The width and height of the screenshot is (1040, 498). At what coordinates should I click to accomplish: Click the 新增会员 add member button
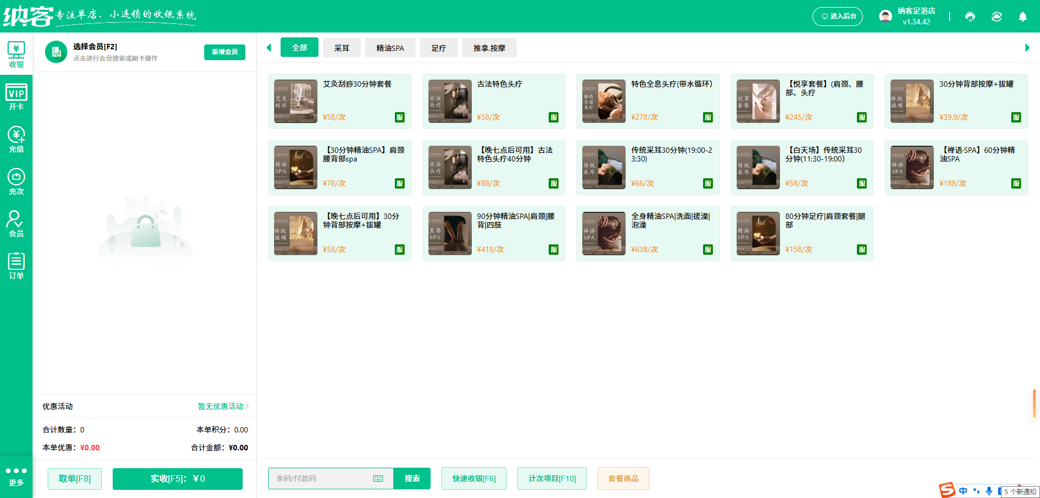pyautogui.click(x=224, y=52)
